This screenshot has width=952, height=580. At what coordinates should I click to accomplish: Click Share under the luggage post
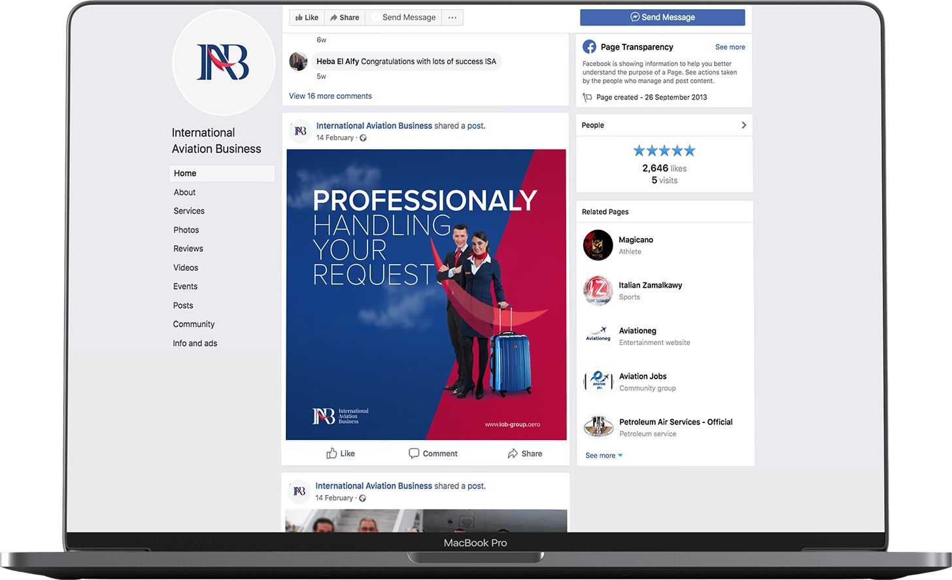(525, 453)
